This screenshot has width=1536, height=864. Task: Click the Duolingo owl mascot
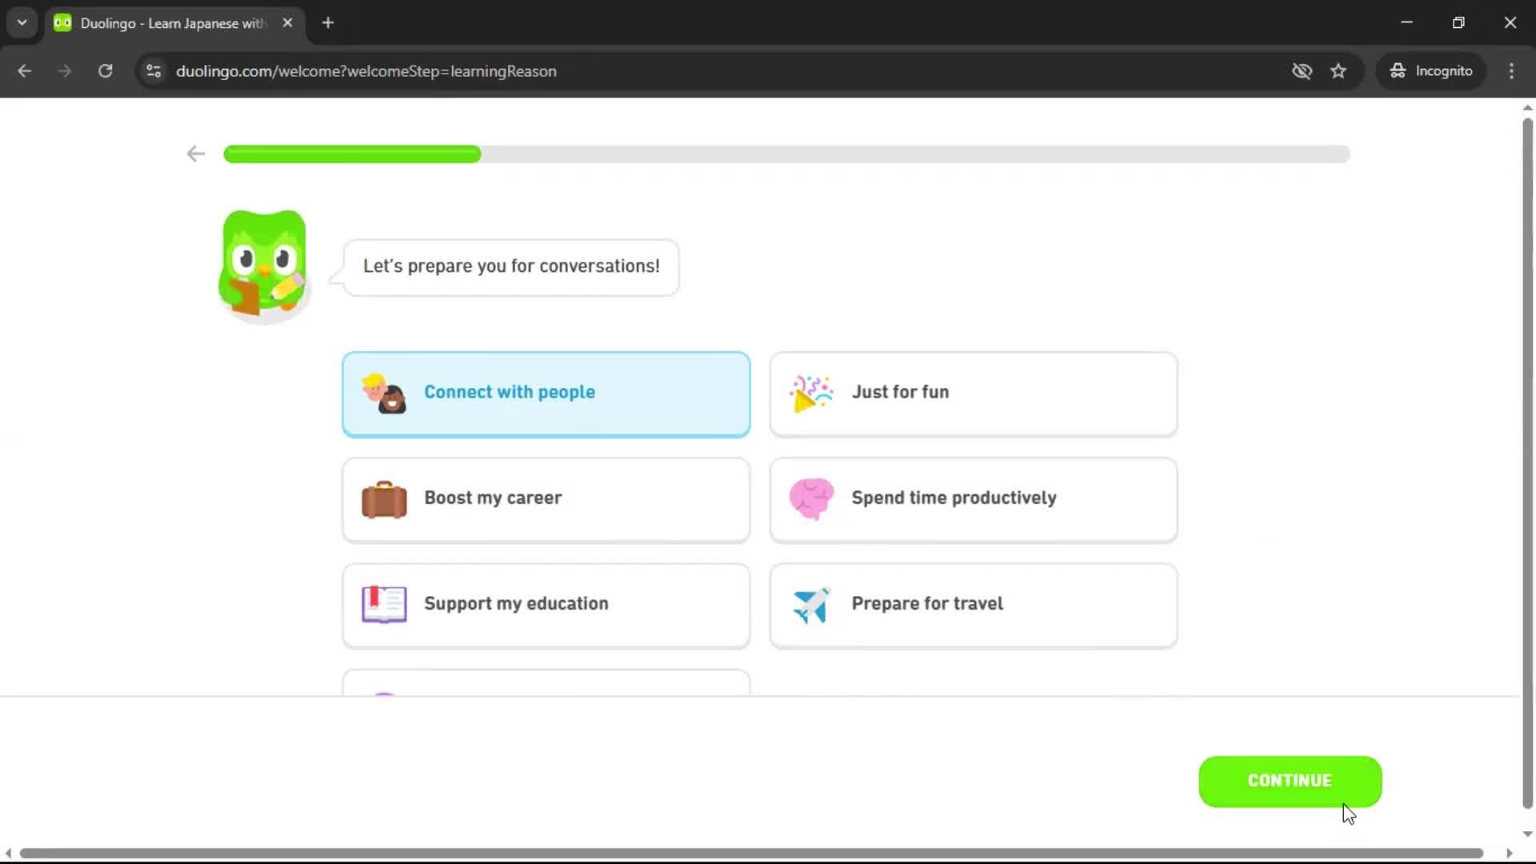coord(262,264)
